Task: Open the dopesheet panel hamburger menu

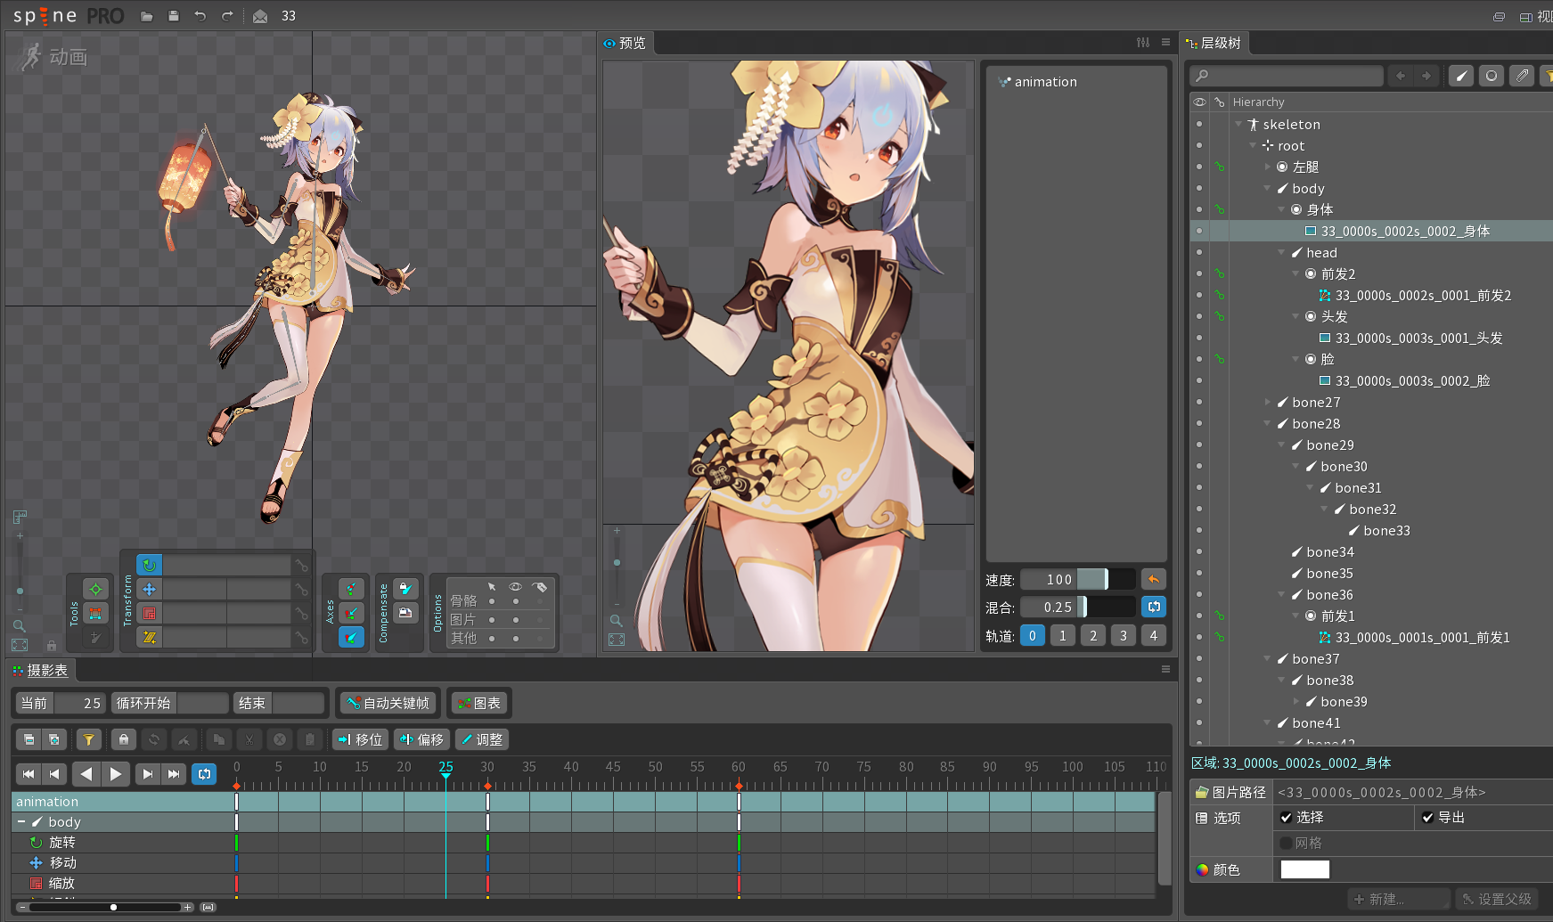Action: pyautogui.click(x=1165, y=669)
